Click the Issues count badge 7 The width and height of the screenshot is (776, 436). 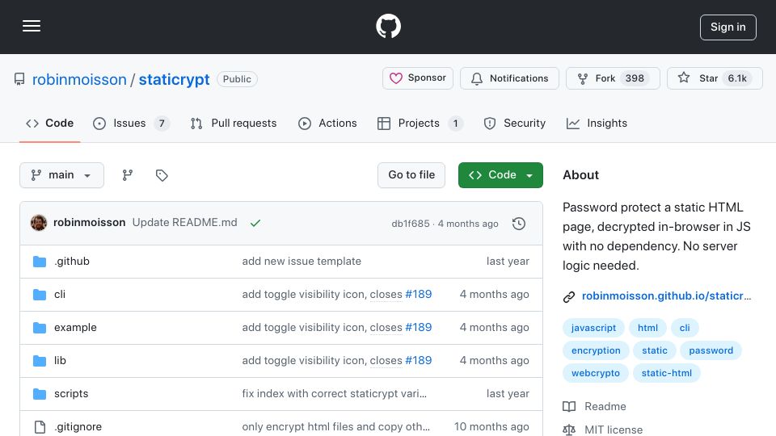click(x=162, y=123)
